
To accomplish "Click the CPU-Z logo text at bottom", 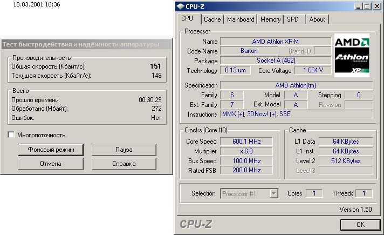I will (x=196, y=224).
